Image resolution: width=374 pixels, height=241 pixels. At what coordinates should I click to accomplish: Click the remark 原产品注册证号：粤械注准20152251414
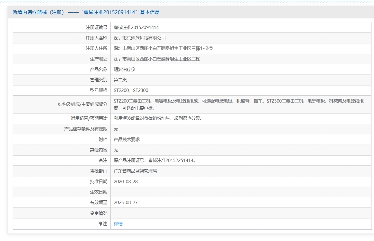[155, 160]
